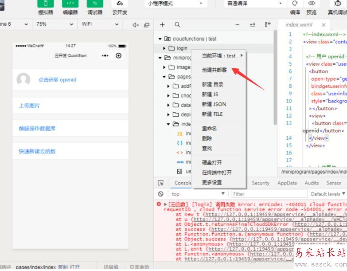The image size is (347, 271).
Task: Choose '删除' delete in context menu
Action: tap(207, 138)
